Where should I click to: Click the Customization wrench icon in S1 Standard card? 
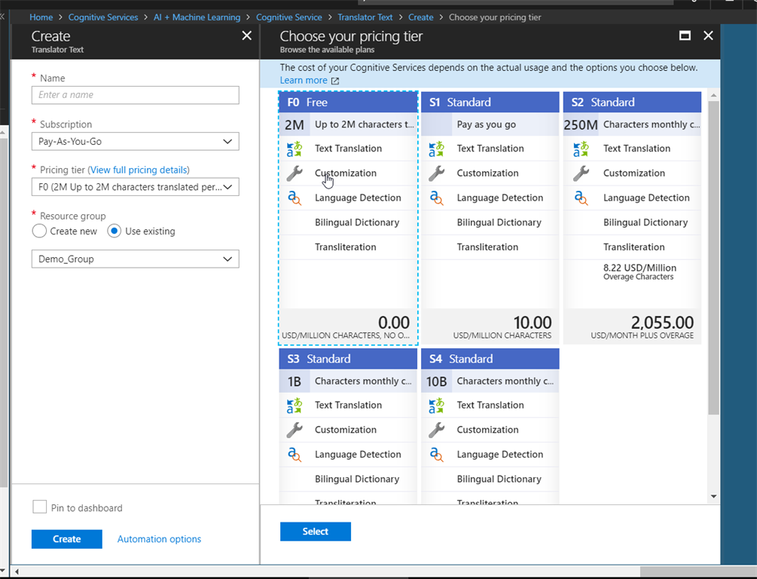436,173
